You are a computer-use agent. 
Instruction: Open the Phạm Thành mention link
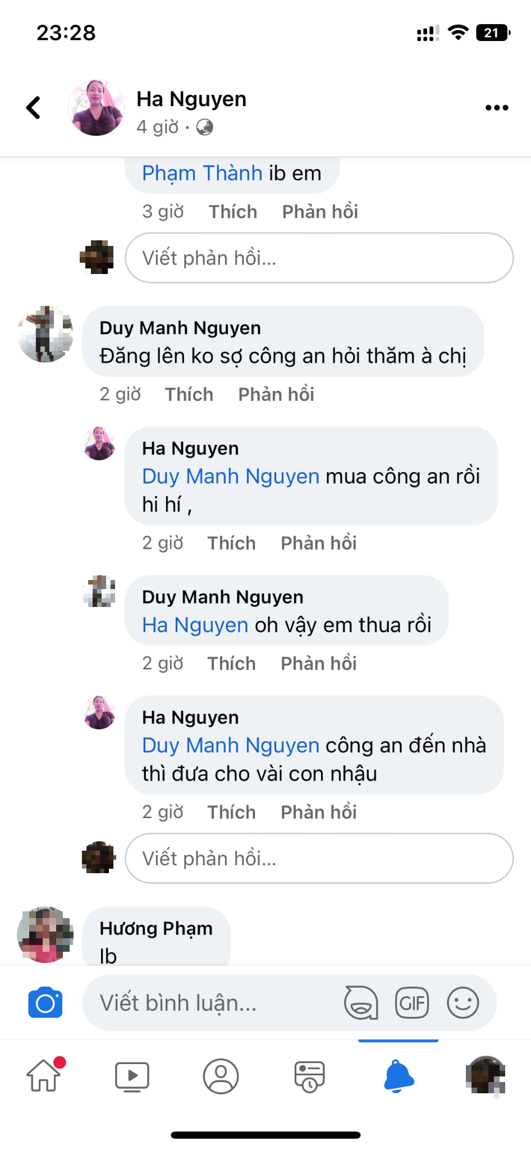(x=202, y=174)
